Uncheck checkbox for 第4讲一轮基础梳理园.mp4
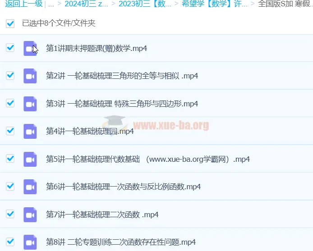Image resolution: width=313 pixels, height=251 pixels. coord(10,131)
